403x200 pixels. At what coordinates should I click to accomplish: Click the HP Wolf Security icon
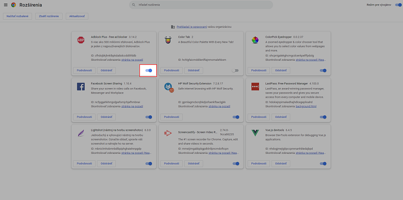(168, 87)
